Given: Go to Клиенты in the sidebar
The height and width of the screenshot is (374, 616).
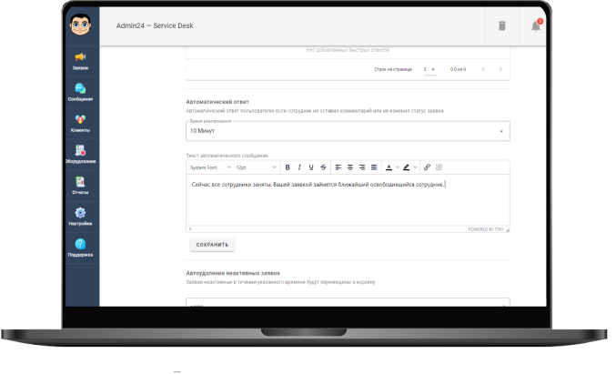Looking at the screenshot, I should pos(80,124).
